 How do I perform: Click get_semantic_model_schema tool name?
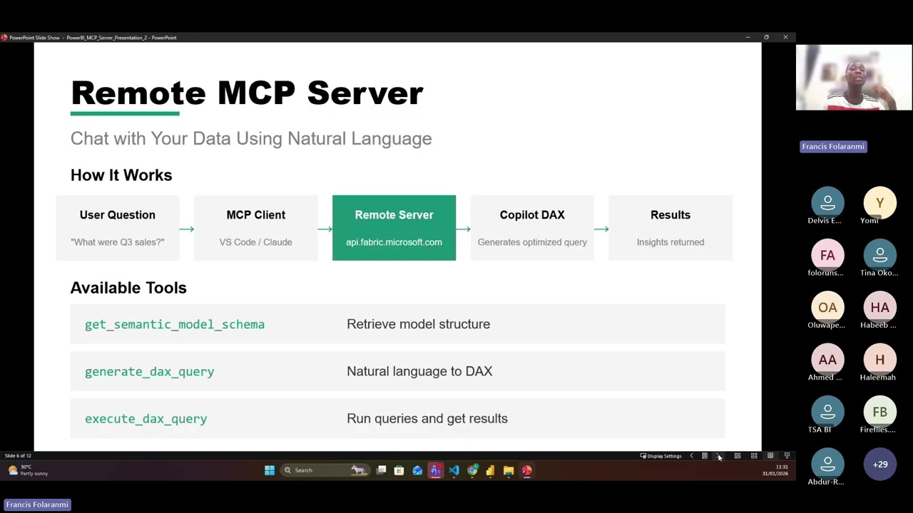(x=175, y=324)
